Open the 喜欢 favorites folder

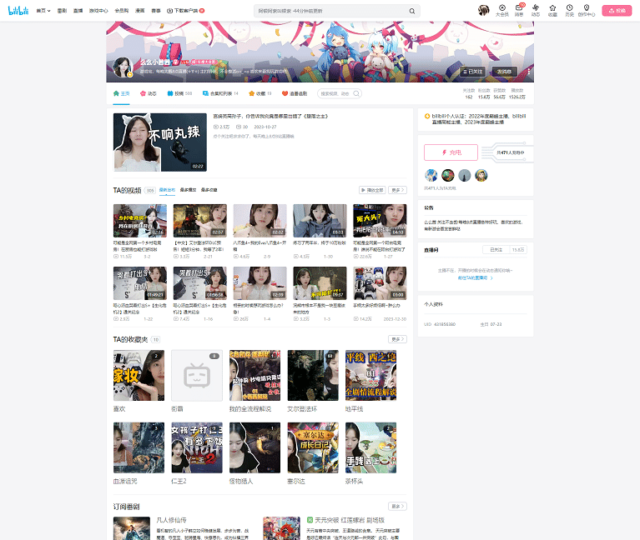click(x=139, y=375)
